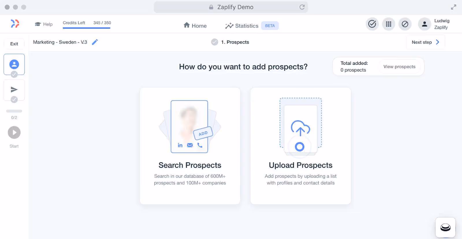Click the 1. Prospects step check icon
This screenshot has width=462, height=239.
tap(215, 42)
